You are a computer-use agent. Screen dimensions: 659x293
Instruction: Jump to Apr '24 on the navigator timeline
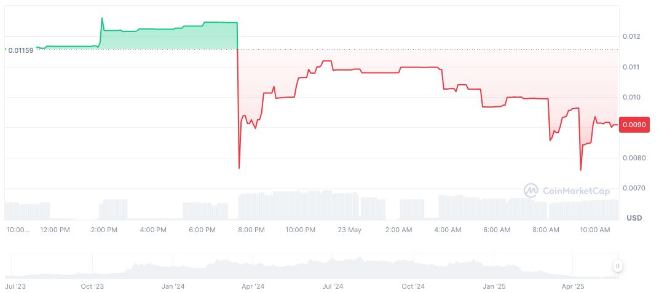pos(252,286)
